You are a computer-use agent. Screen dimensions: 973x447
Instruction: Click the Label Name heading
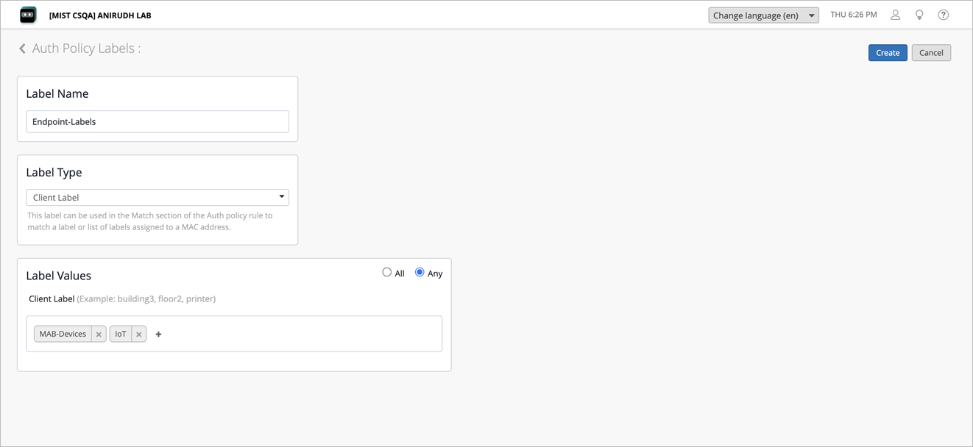coord(57,93)
